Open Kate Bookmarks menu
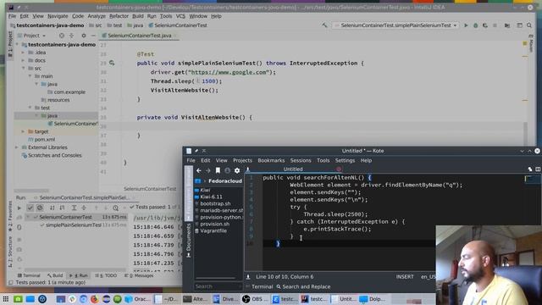542x305 pixels. [x=271, y=160]
